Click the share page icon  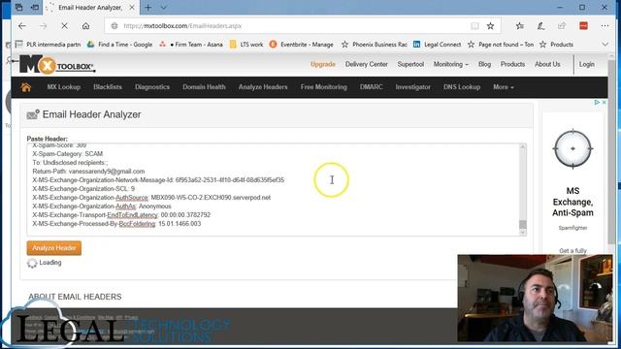pyautogui.click(x=562, y=26)
